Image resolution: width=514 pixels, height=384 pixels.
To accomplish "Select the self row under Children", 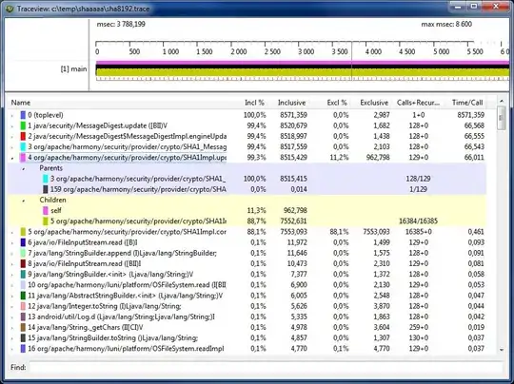I will click(247, 210).
